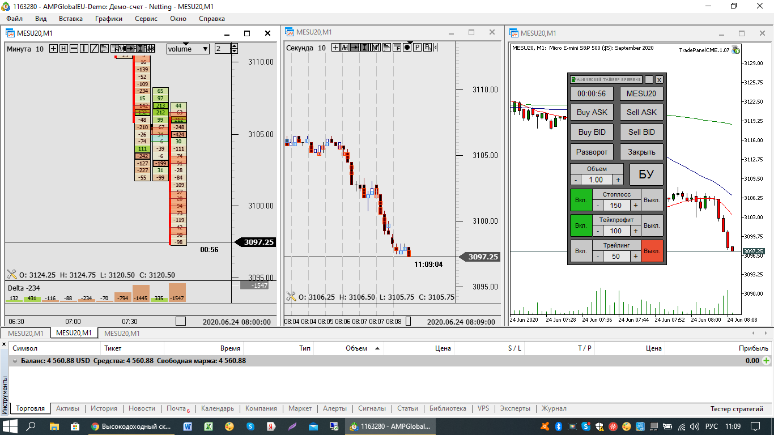Click the Стоплосс value field showing 150
Screen dimensions: 774x435
click(x=616, y=205)
